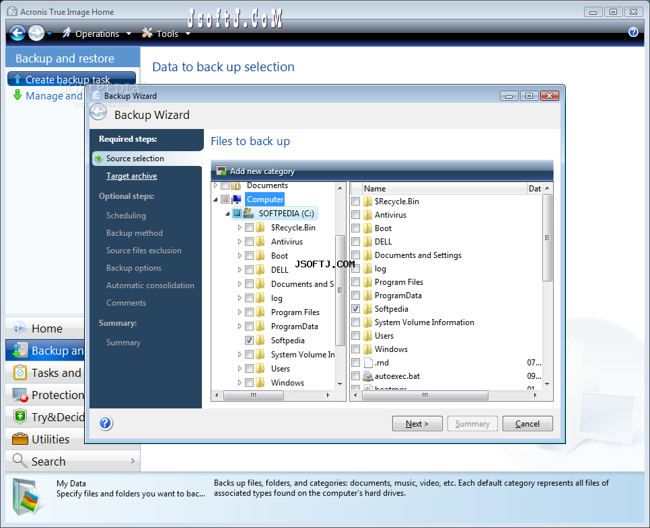
Task: Click the .rnd file icon
Action: click(367, 363)
